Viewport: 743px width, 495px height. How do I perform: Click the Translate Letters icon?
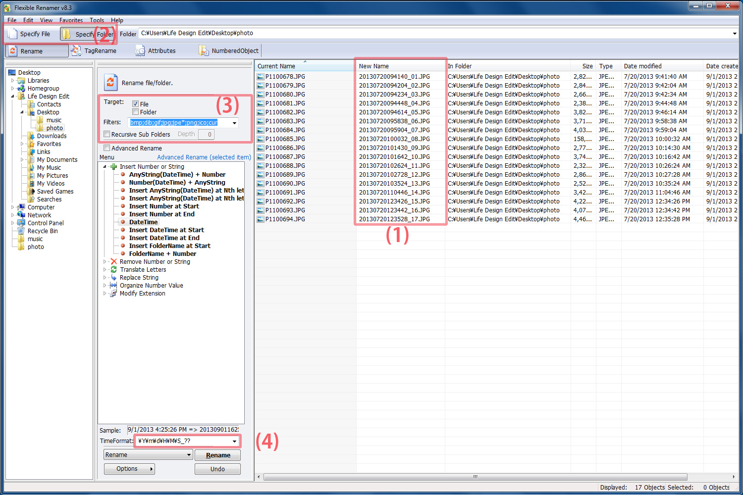114,269
